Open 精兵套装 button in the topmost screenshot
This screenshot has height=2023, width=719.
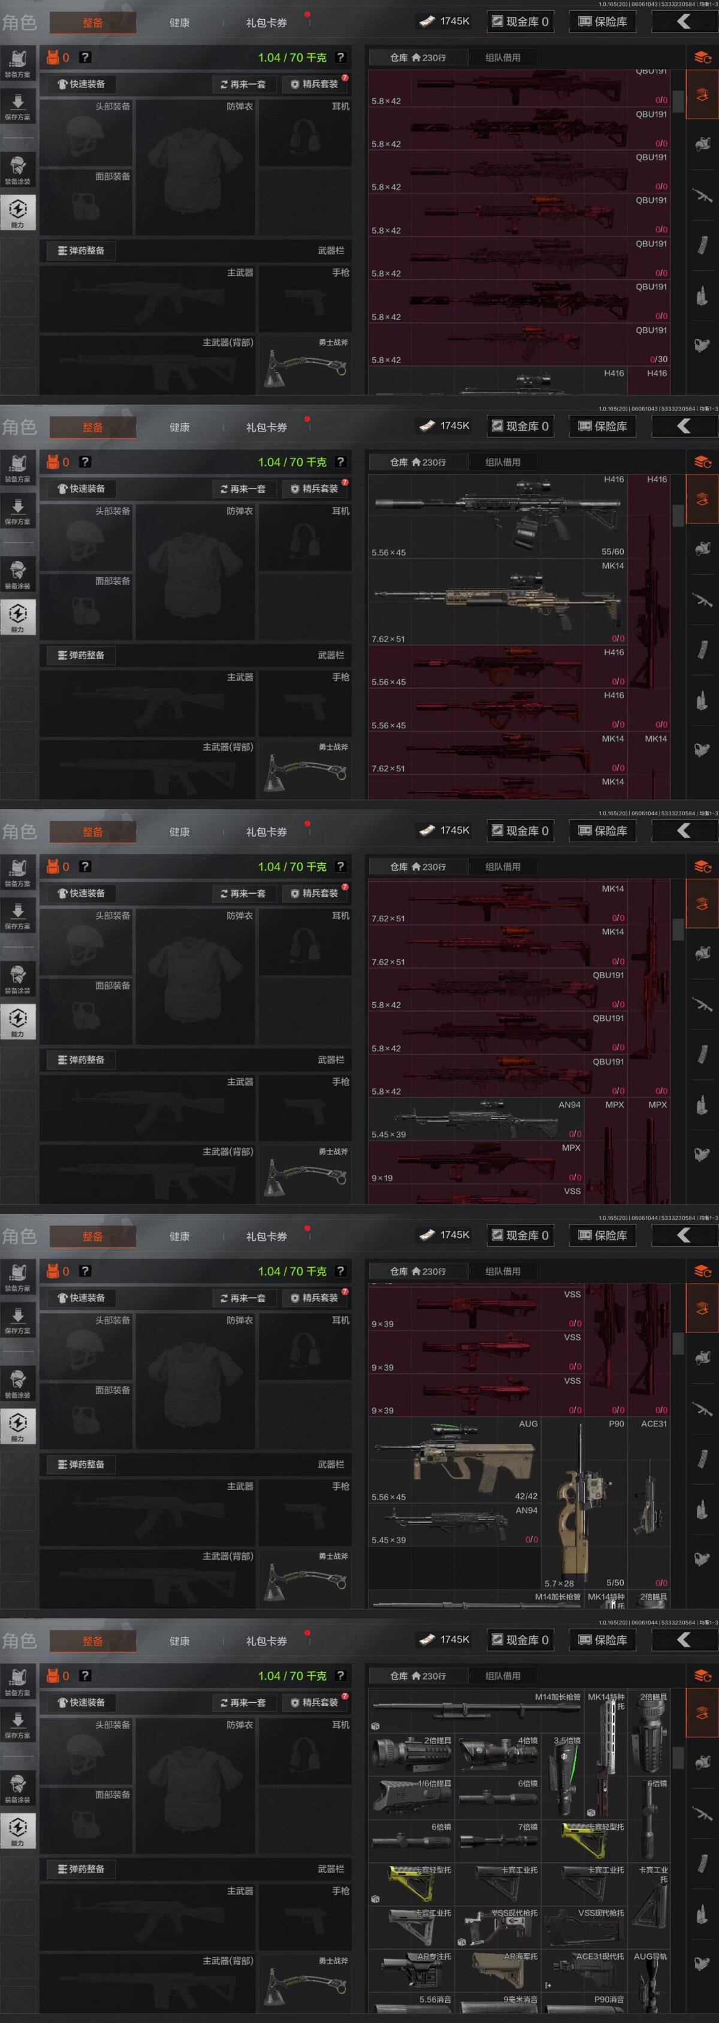pyautogui.click(x=316, y=84)
